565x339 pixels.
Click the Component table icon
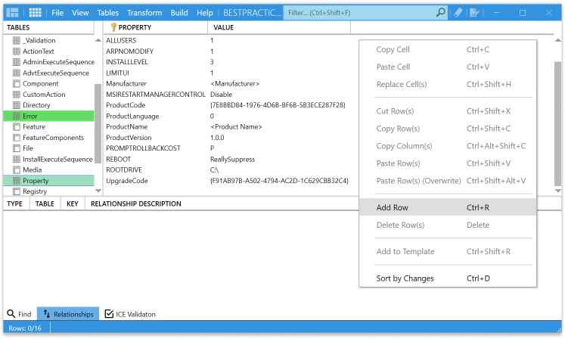16,84
